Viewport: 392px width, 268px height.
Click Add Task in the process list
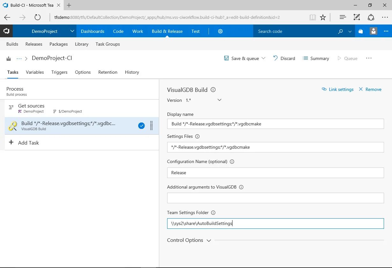28,143
